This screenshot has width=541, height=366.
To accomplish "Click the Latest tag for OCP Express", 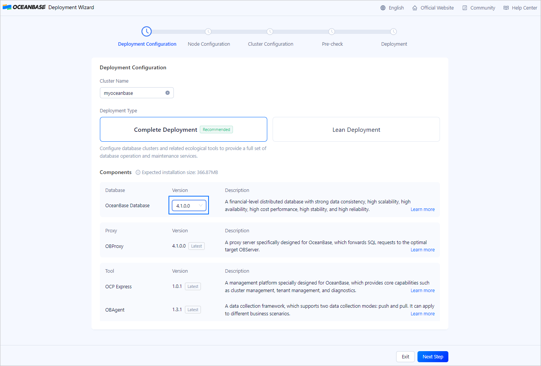I will click(193, 286).
